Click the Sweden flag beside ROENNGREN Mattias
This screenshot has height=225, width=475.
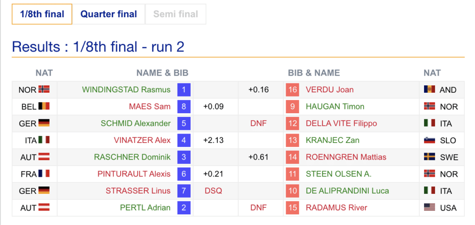coord(429,157)
